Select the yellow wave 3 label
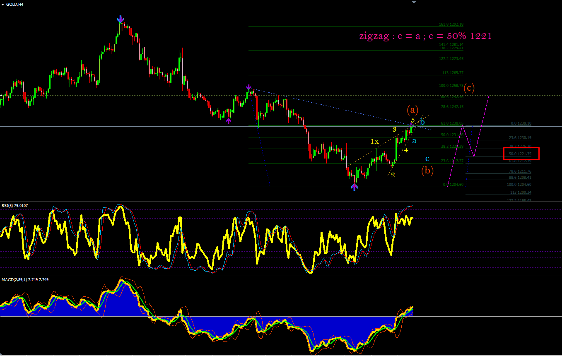This screenshot has height=356, width=562. [x=395, y=129]
